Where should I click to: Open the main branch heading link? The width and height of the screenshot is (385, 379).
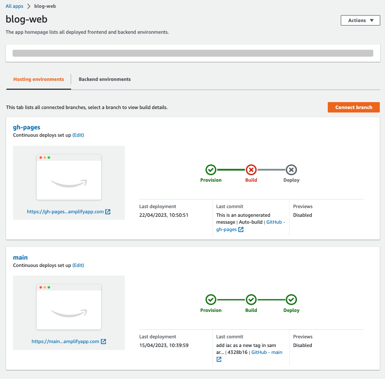point(20,257)
